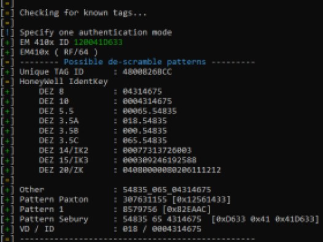Click the 'Checking for known tags...' line
The image size is (323, 242).
(x=83, y=13)
